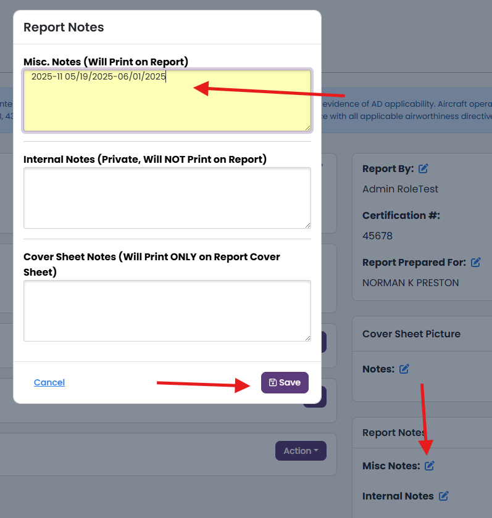Save the report notes
The height and width of the screenshot is (518, 492).
pyautogui.click(x=285, y=382)
